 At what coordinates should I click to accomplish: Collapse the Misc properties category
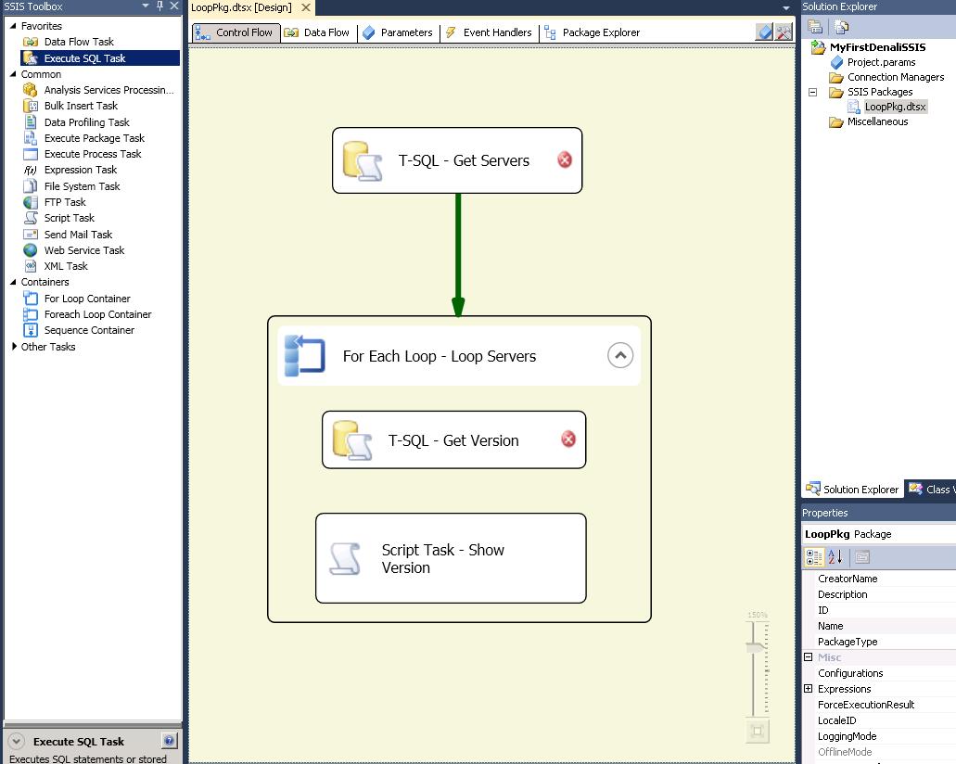(x=809, y=657)
